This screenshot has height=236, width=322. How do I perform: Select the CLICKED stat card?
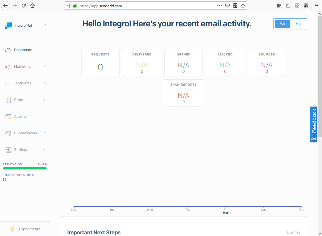[225, 62]
